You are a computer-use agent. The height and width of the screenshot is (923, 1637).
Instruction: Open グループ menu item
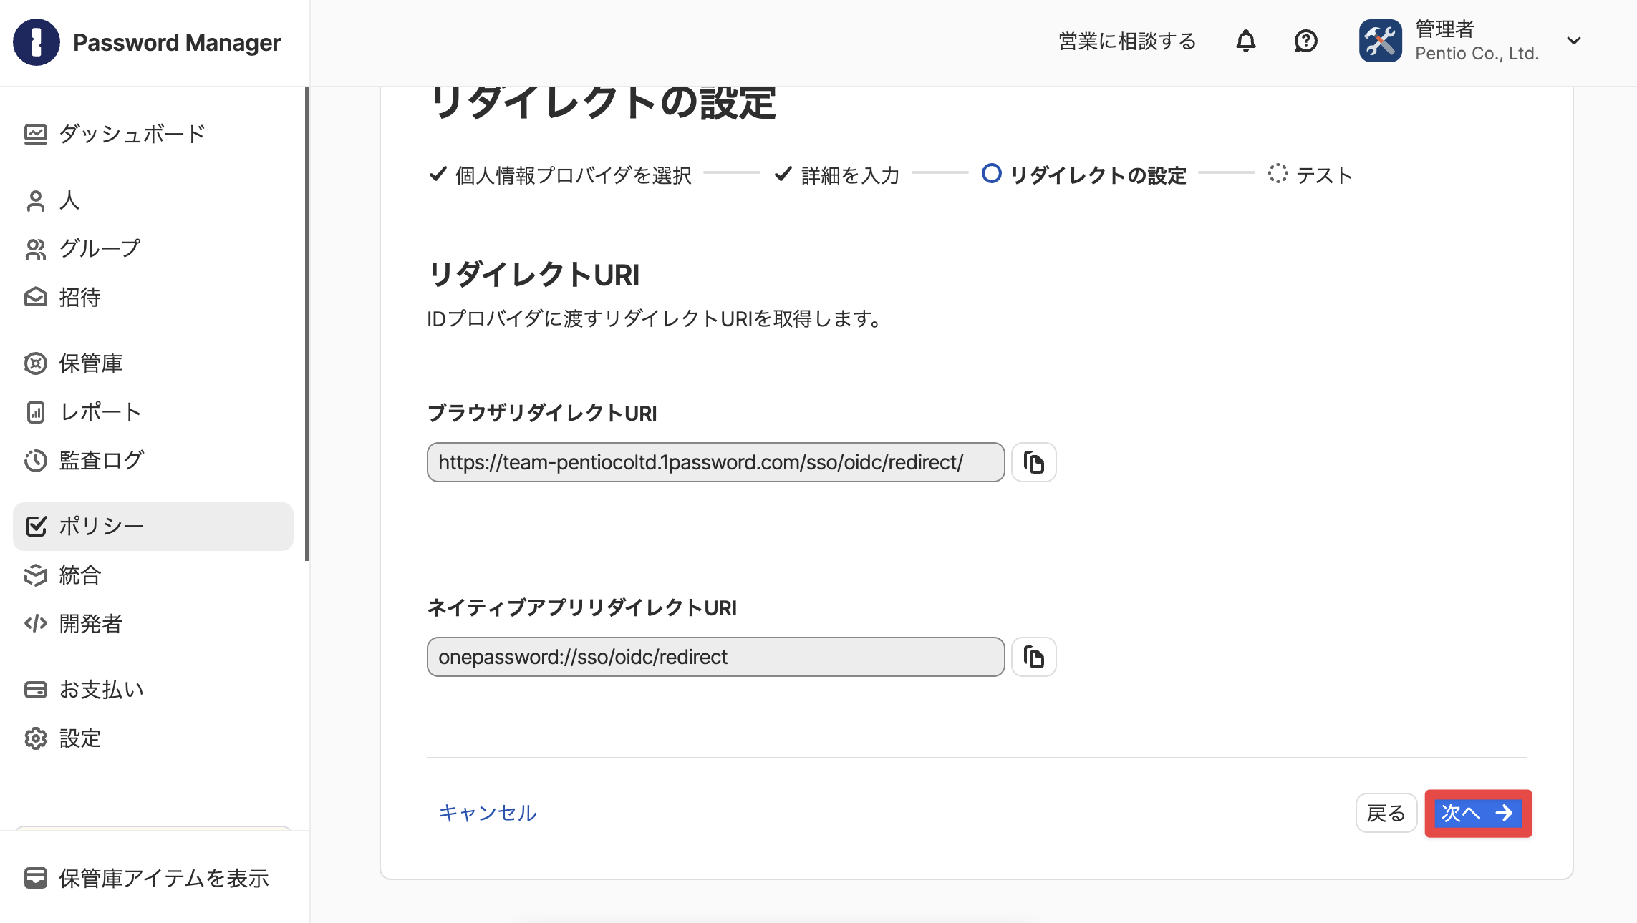pyautogui.click(x=153, y=249)
